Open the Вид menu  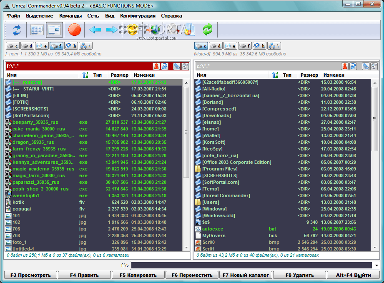[x=110, y=16]
